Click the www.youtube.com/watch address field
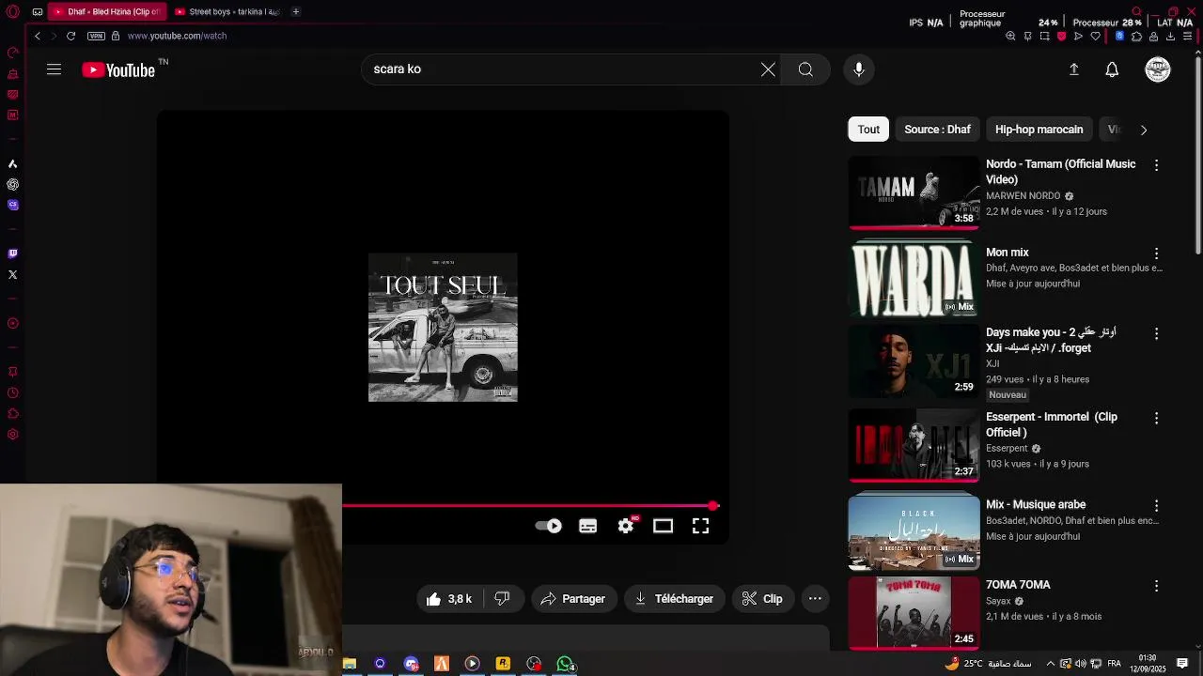Viewport: 1203px width, 676px height. coord(177,36)
